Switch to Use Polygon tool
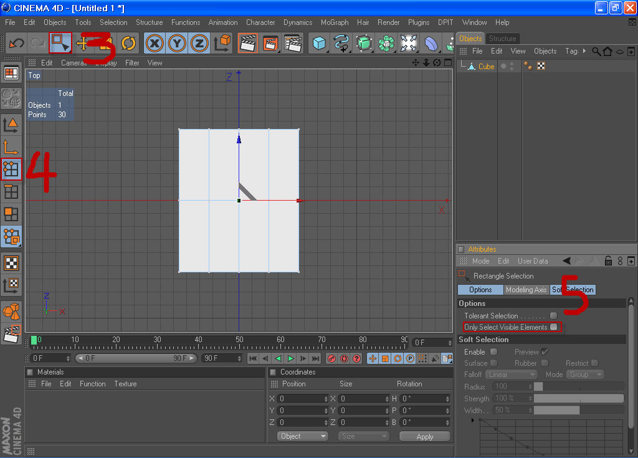 coord(11,214)
